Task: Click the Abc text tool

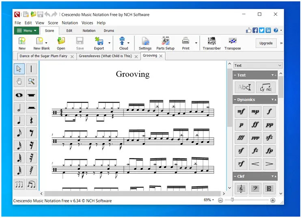Action: (x=244, y=87)
